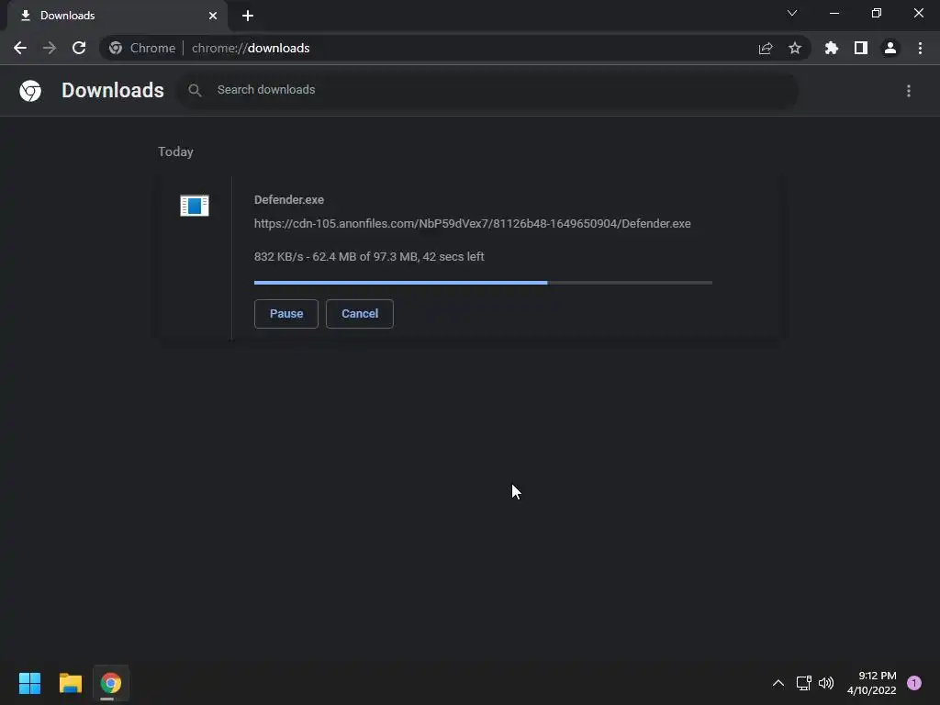
Task: Click the Chrome logo beside Downloads title
Action: [30, 91]
